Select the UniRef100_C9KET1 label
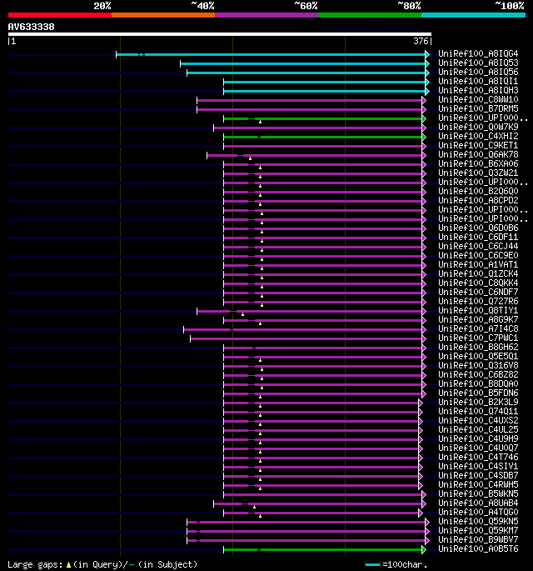Viewport: 533px width, 571px height. tap(478, 146)
